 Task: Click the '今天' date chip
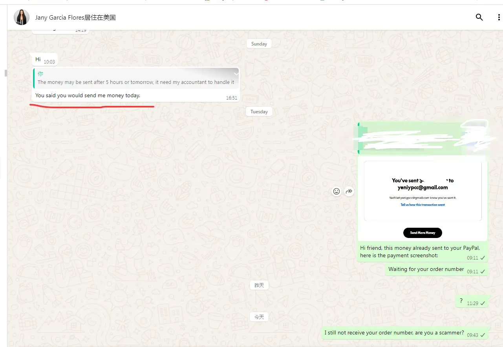(x=259, y=317)
